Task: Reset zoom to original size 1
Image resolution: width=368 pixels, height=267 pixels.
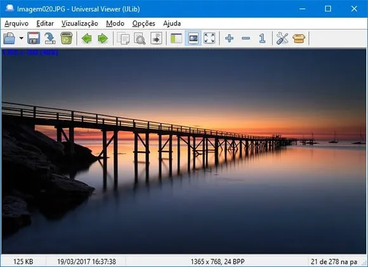Action: click(262, 38)
